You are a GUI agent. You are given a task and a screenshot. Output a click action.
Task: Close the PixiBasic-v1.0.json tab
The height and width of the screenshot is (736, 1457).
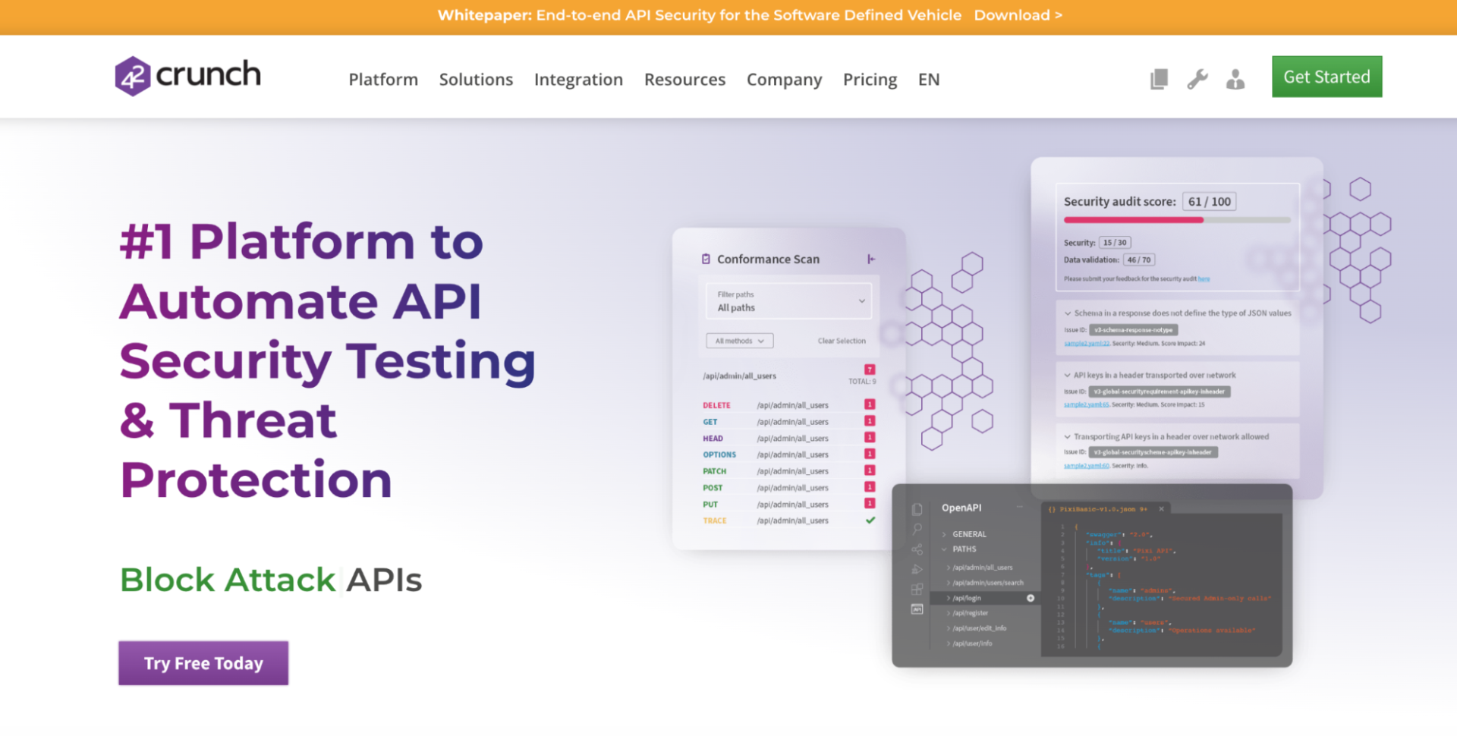[1161, 509]
